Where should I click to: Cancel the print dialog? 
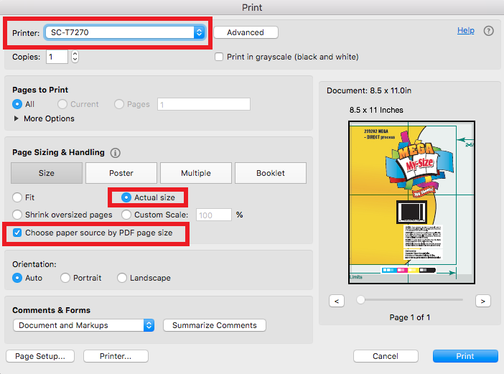pos(386,356)
